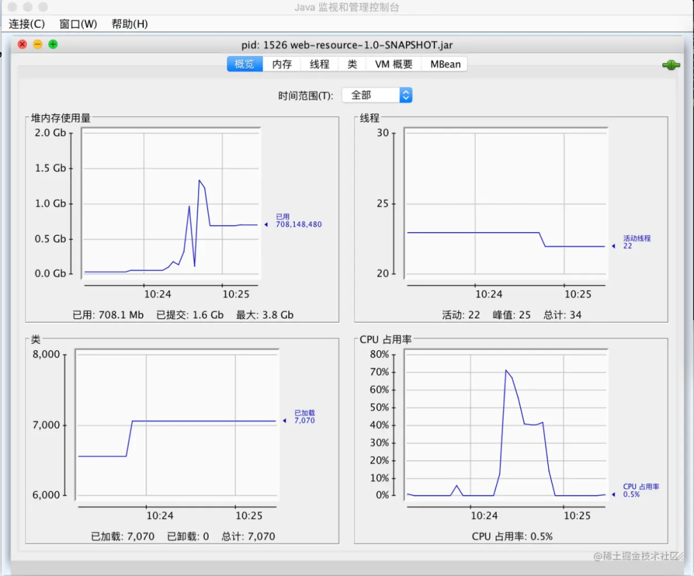Minimize the pid 1526 internal window
Screen dimensions: 694x576
(38, 44)
